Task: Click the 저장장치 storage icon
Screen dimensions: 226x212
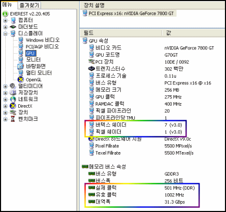Action: click(13, 93)
